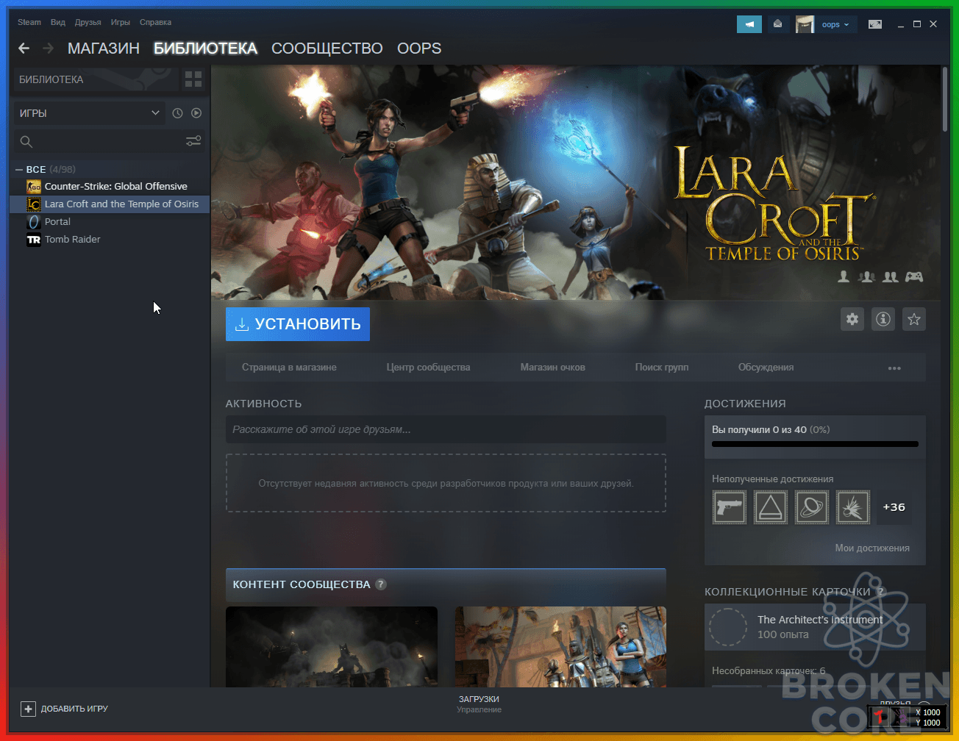Click the УСТАНОВИТЬ install button
The height and width of the screenshot is (741, 959).
(x=298, y=324)
